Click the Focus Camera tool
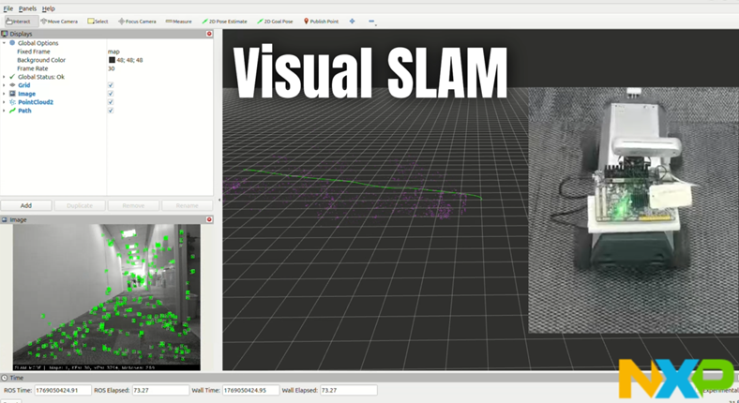Viewport: 739px width, 403px height. point(137,21)
